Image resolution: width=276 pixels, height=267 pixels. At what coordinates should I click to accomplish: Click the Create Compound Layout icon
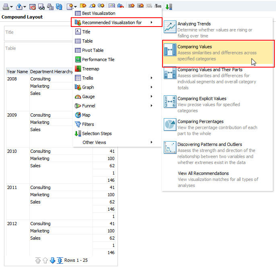point(140,6)
